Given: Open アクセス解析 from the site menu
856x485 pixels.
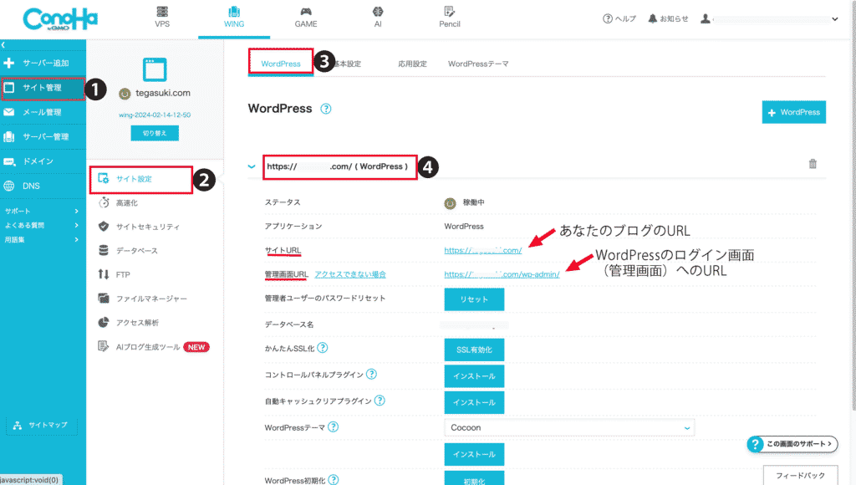Looking at the screenshot, I should (137, 323).
